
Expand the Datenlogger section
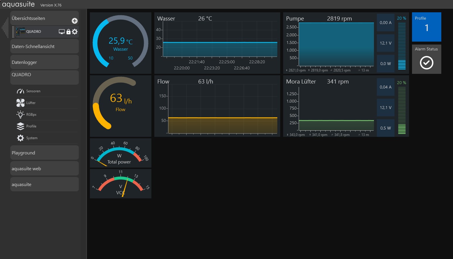tap(45, 62)
